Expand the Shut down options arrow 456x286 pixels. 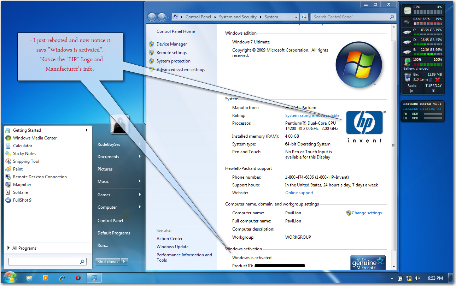click(124, 262)
